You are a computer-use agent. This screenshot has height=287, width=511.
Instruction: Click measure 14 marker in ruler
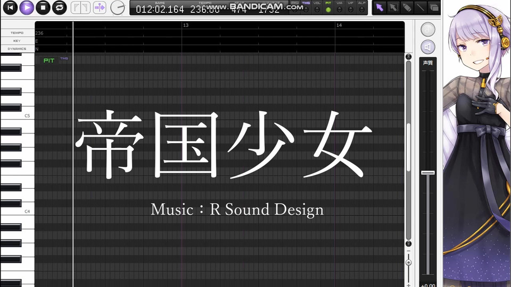click(339, 25)
